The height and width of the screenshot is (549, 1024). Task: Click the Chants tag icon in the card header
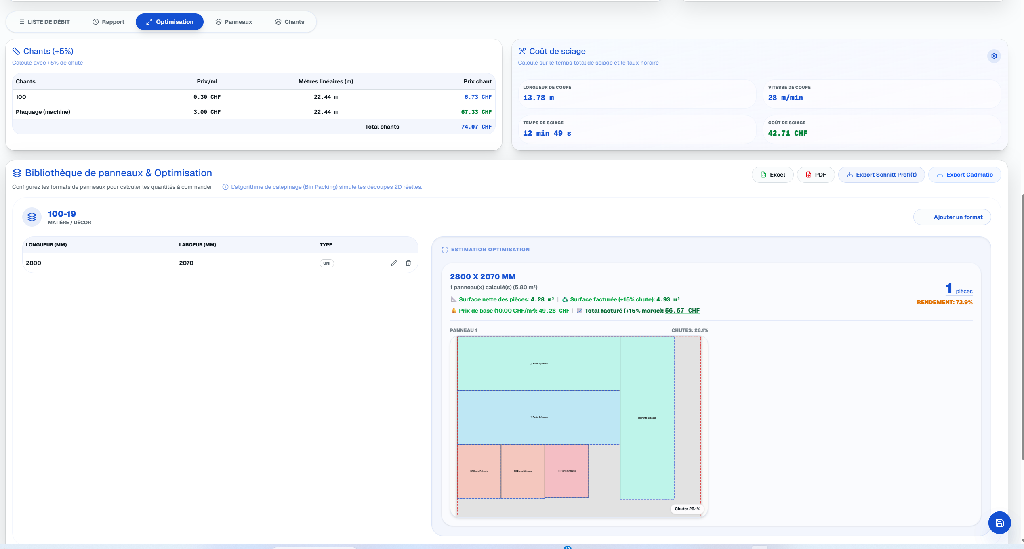click(16, 51)
